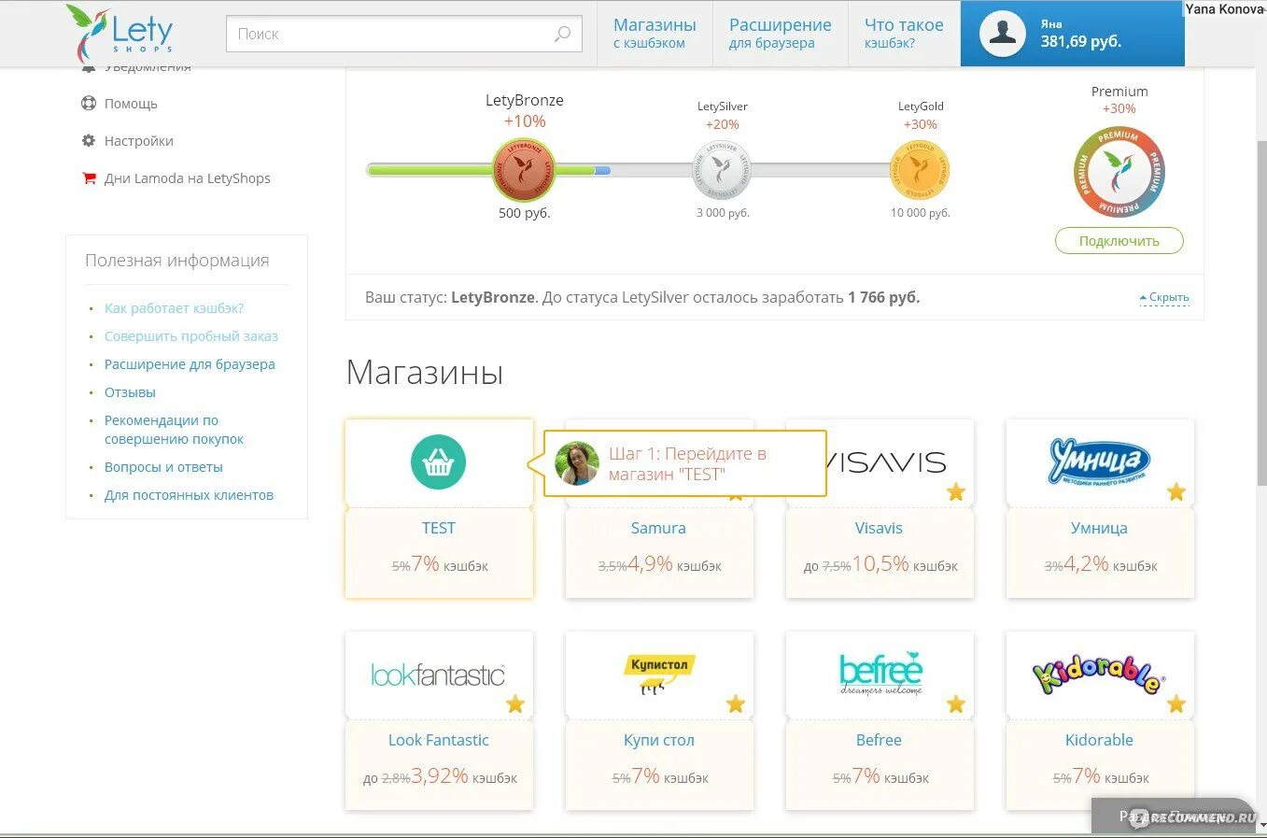Toggle favorite star on Look Fantastic card
Image resolution: width=1267 pixels, height=838 pixels.
click(x=515, y=703)
